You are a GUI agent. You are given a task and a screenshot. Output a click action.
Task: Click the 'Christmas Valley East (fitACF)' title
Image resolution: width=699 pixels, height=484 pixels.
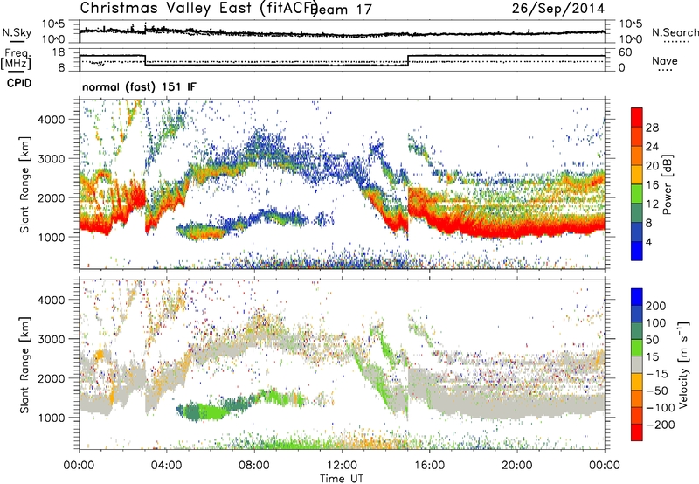[199, 9]
